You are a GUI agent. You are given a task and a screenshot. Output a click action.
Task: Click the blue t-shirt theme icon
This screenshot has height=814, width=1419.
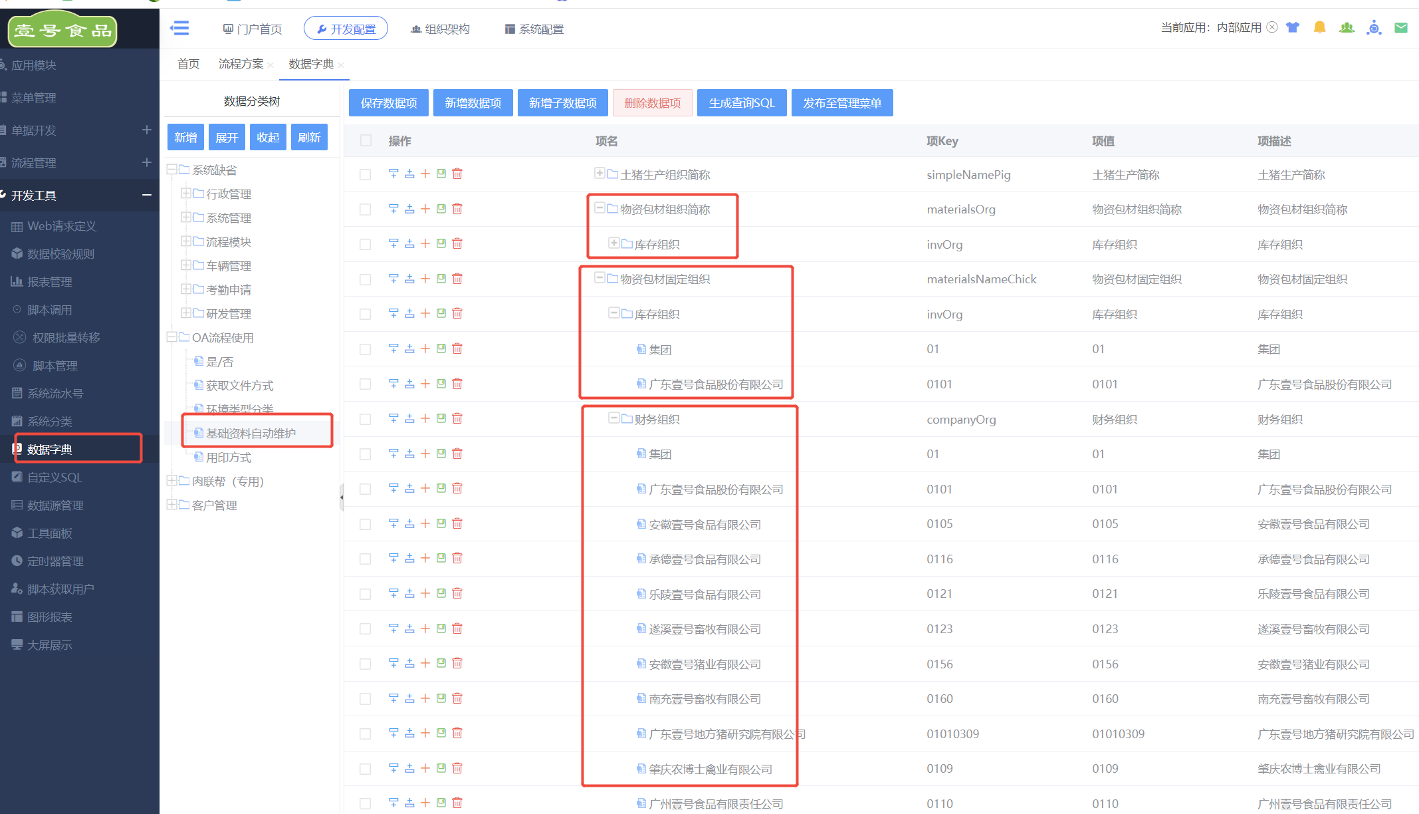pos(1292,27)
